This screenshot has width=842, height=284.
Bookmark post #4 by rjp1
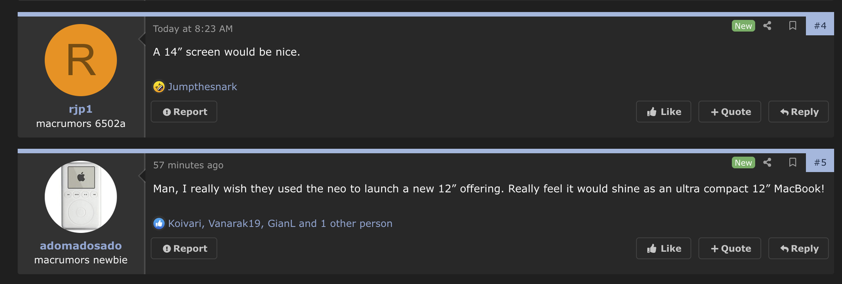tap(793, 26)
